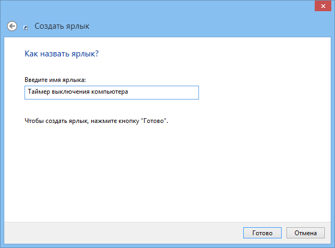The image size is (335, 248).
Task: Click the heading Как назвать ярлык?
Action: click(61, 54)
